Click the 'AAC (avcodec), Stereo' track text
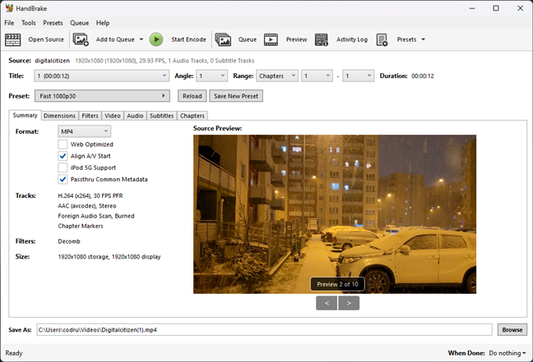 (x=87, y=206)
